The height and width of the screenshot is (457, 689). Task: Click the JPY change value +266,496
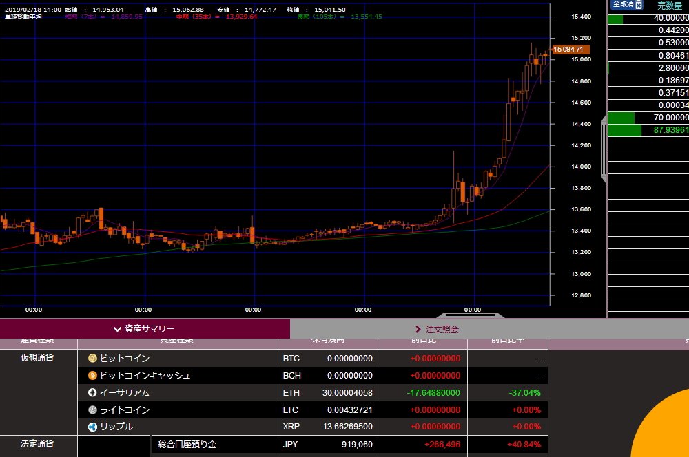click(x=442, y=445)
